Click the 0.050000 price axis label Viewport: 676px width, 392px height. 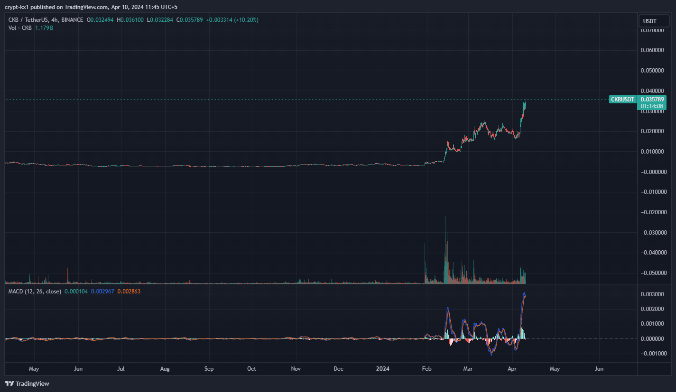pos(652,71)
